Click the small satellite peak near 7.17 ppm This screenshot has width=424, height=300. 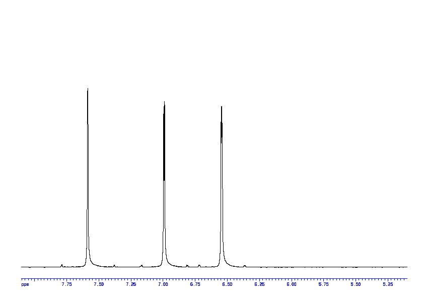coord(142,265)
